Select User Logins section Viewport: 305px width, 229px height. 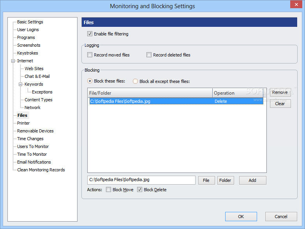(28, 30)
